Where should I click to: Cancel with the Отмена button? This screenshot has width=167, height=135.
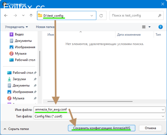(x=150, y=128)
